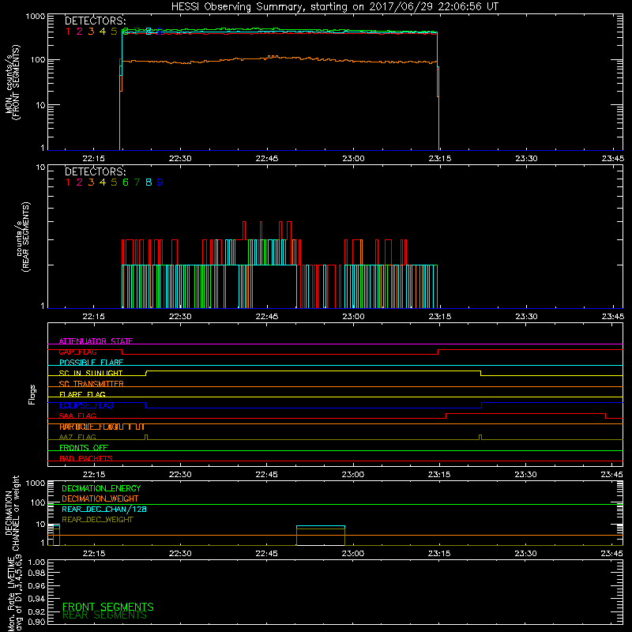Click the "counts/s (REAR SEGMENTS)" axis label
Viewport: 632px width, 632px height.
23,236
